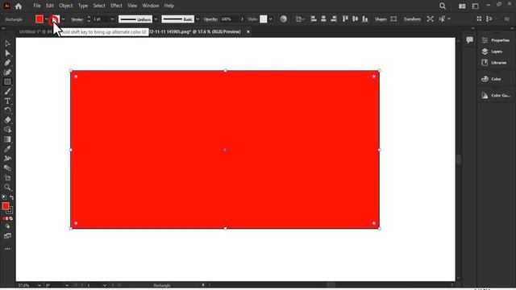
Task: Select the Curvature tool
Action: click(x=7, y=72)
